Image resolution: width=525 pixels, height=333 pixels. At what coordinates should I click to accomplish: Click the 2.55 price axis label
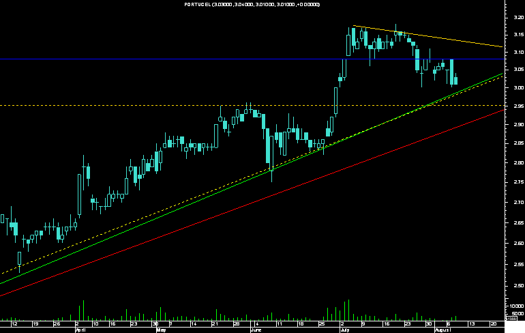point(519,265)
